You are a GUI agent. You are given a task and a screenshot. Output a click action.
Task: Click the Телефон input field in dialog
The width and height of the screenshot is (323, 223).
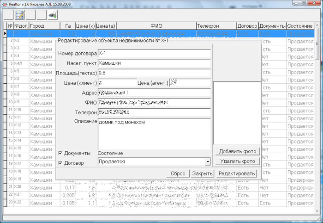[x=154, y=112]
